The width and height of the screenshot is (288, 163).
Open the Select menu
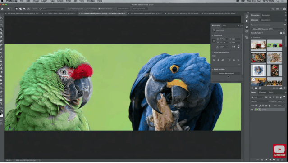point(60,1)
